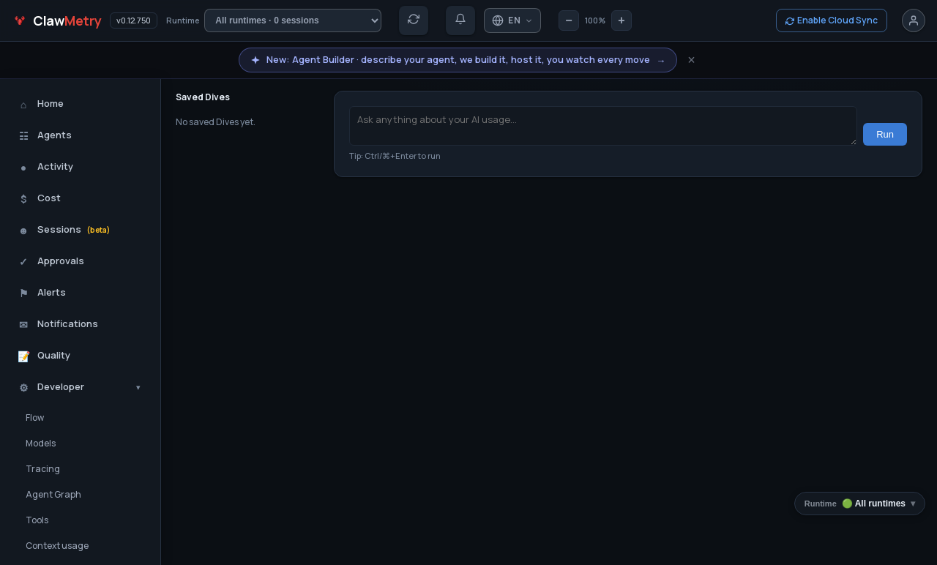937x565 pixels.
Task: Increase zoom with the plus button
Action: click(x=621, y=20)
